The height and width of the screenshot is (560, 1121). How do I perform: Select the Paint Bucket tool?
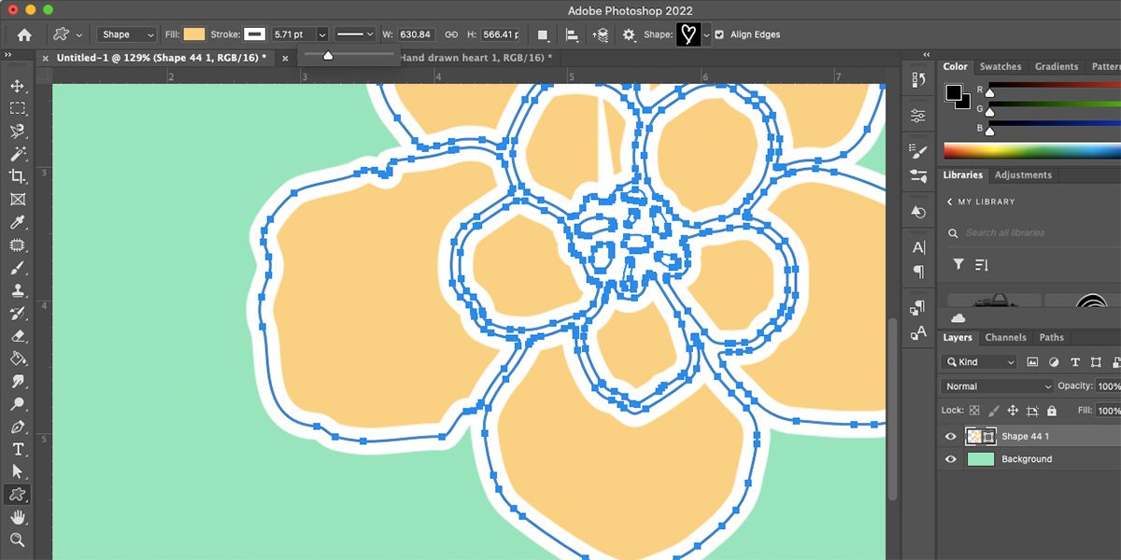coord(18,358)
